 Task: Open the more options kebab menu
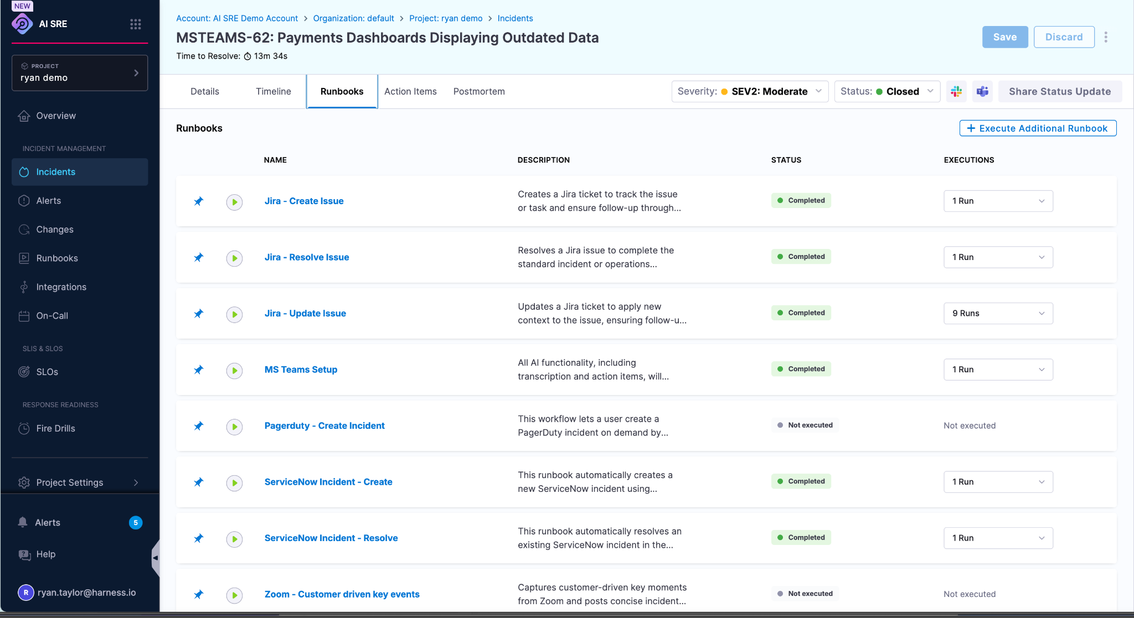1106,37
